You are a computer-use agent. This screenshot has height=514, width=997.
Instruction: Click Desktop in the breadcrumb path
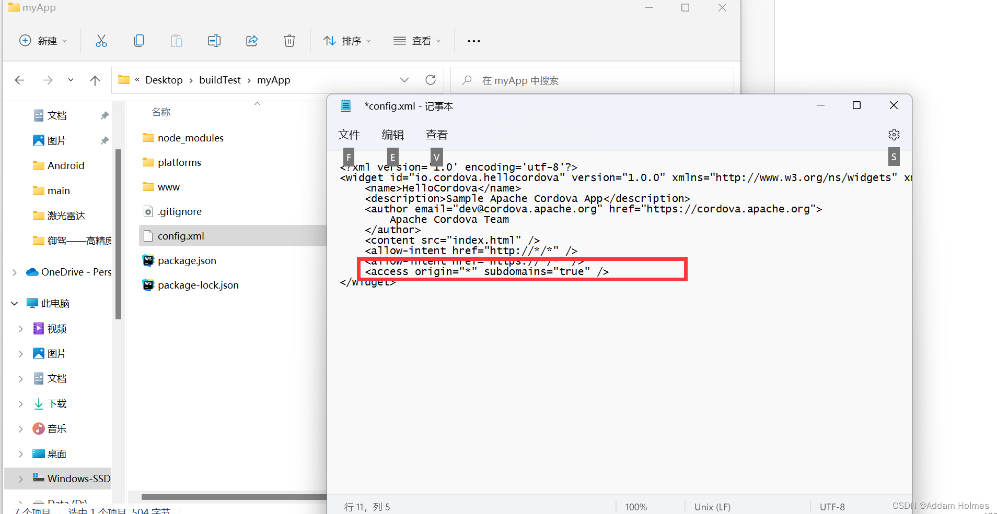[164, 80]
